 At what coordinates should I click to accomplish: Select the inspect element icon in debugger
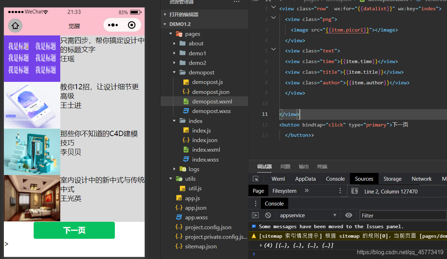[x=256, y=179]
